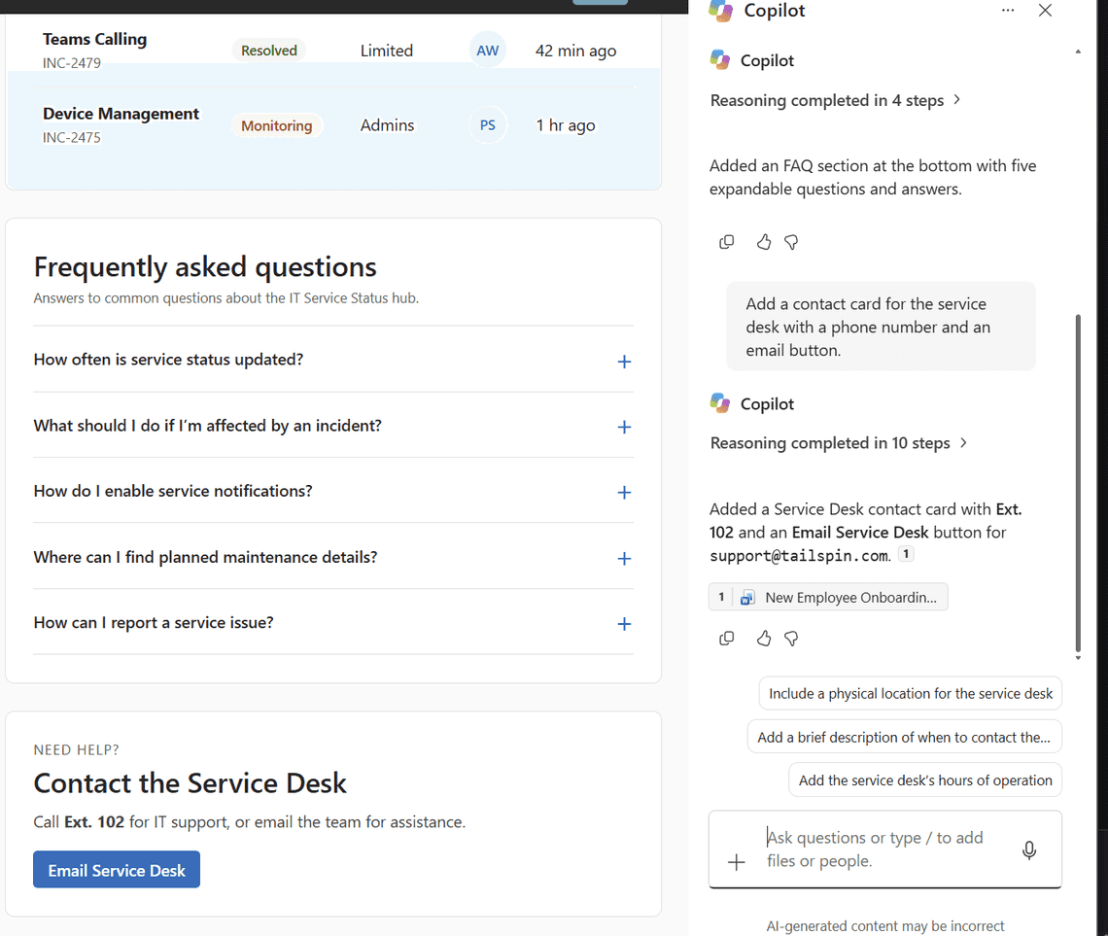Dislike the Service Desk contact card response

pos(791,639)
